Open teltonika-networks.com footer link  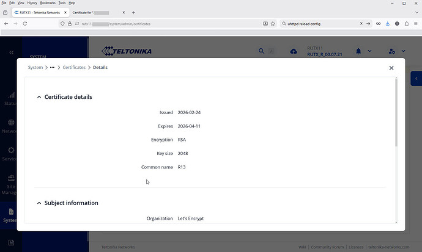(388, 247)
